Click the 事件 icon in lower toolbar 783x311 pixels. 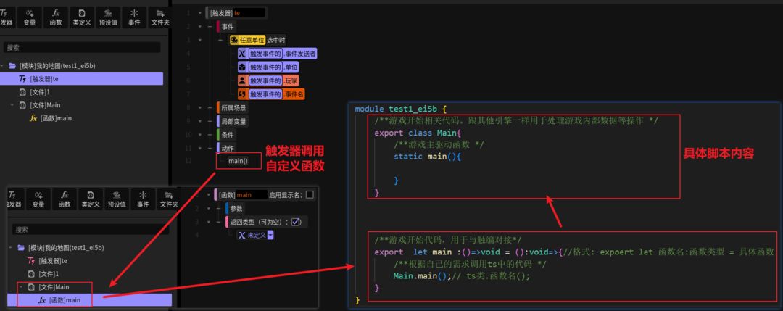coord(143,199)
